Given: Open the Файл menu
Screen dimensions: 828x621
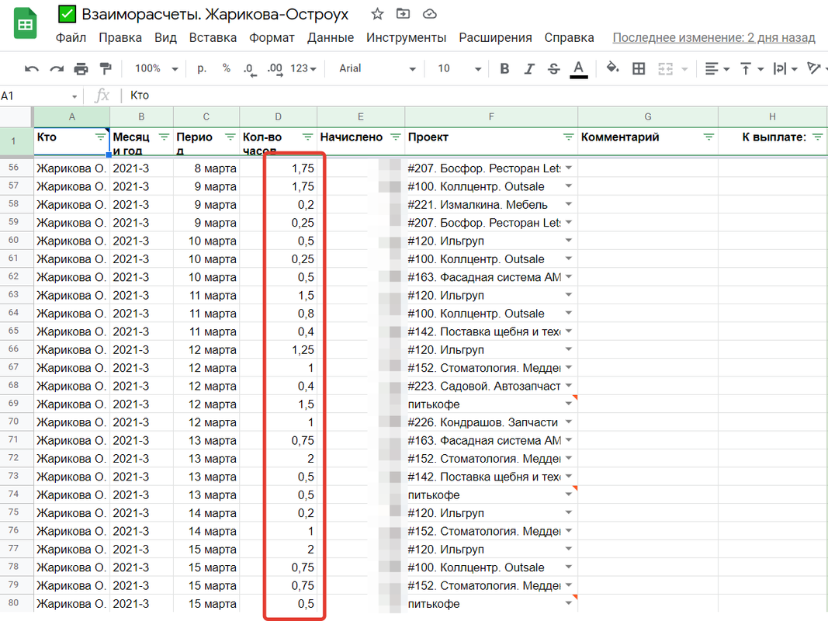Looking at the screenshot, I should click(71, 37).
